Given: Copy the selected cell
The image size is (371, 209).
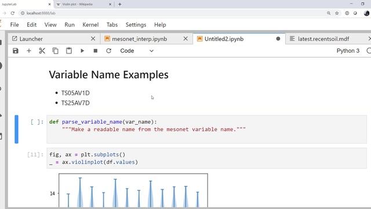Looking at the screenshot, I should [56, 51].
